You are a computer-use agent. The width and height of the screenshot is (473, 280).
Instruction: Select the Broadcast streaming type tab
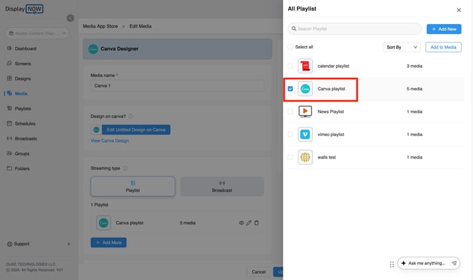222,187
